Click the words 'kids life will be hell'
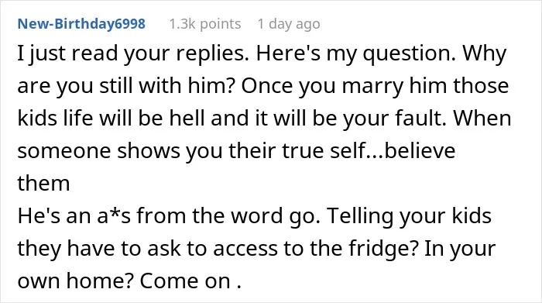 point(111,119)
